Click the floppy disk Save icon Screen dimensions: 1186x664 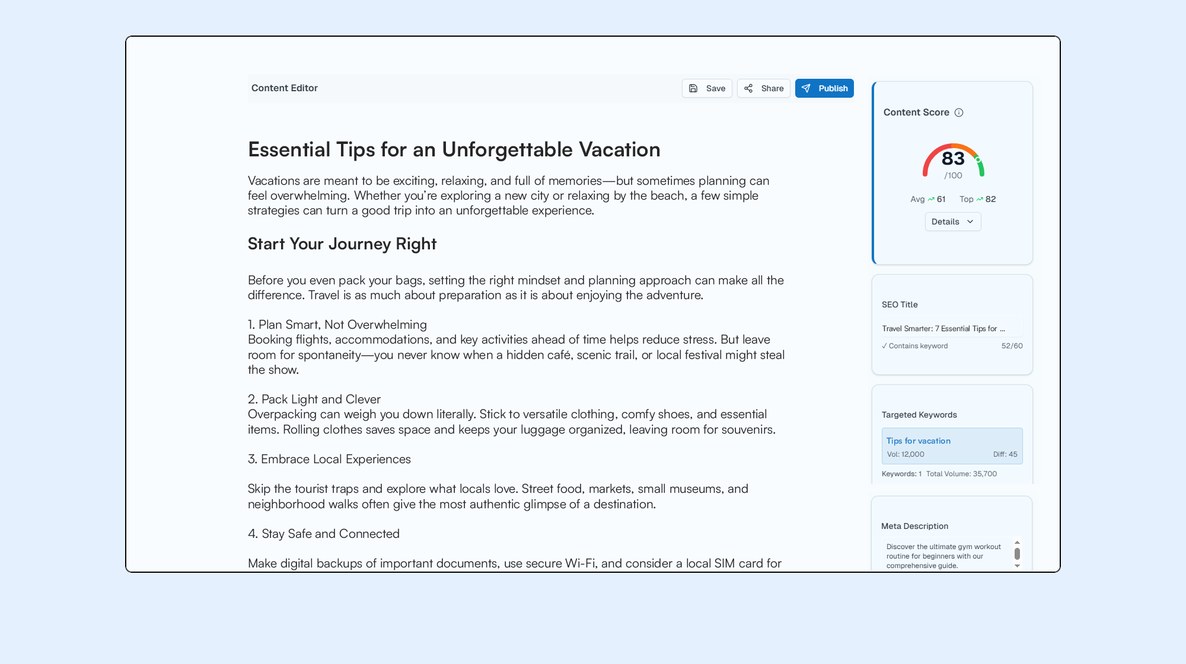(693, 88)
